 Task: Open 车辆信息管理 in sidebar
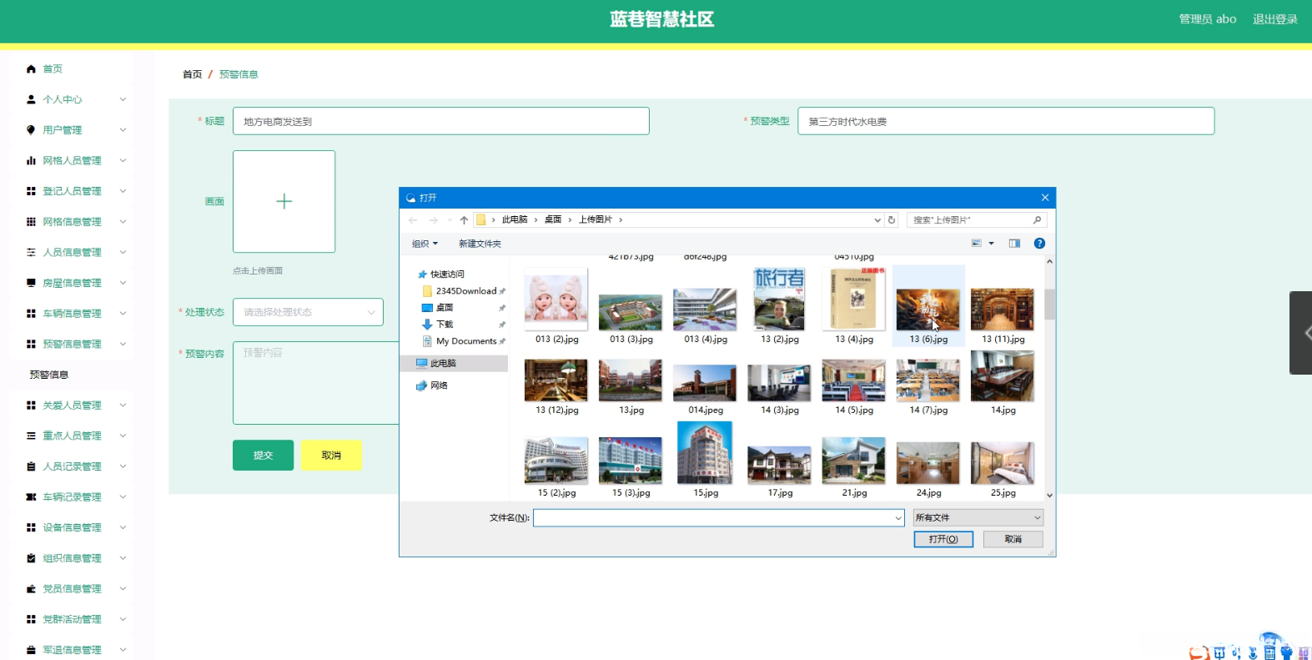point(73,314)
